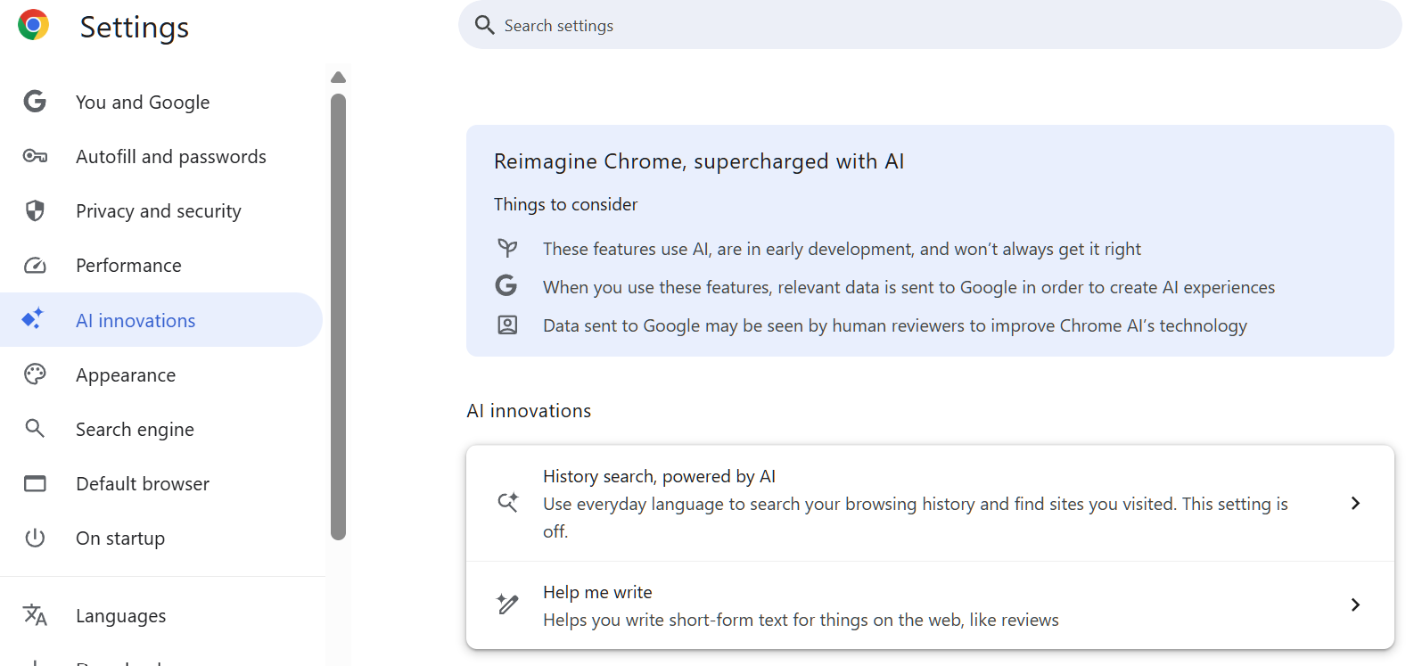Click the sidebar scrollbar up arrow

tap(338, 78)
